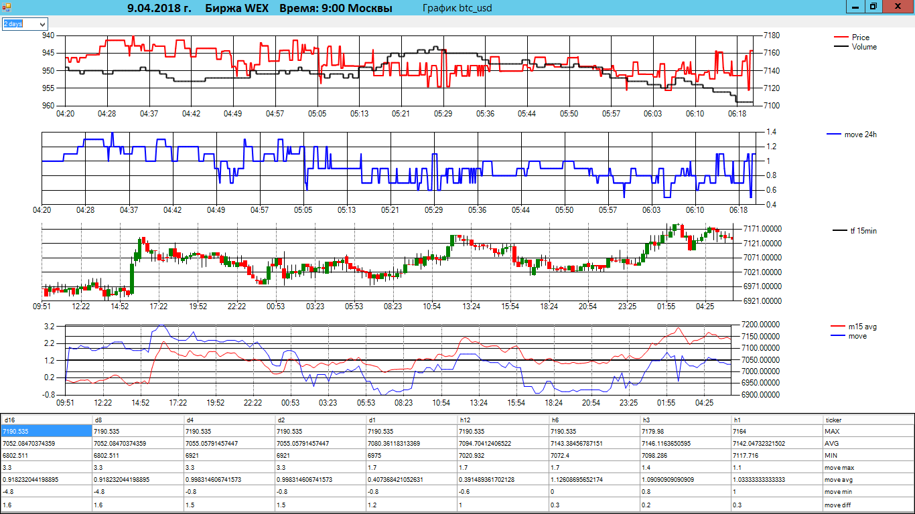
Task: Select the 'MAX' row label
Action: click(x=868, y=432)
